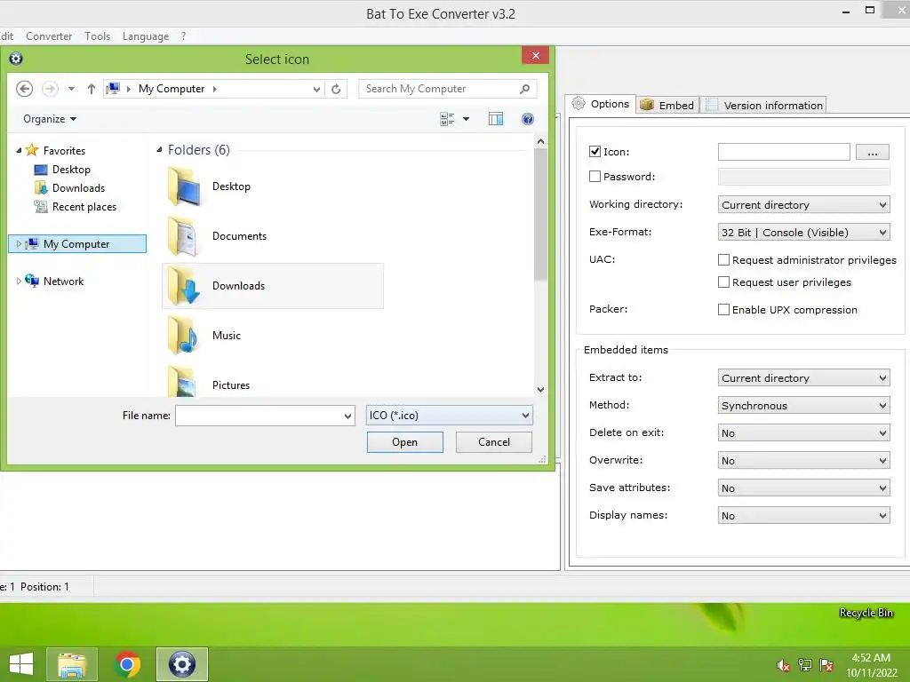Open the Organize menu
The height and width of the screenshot is (682, 910).
pyautogui.click(x=50, y=119)
